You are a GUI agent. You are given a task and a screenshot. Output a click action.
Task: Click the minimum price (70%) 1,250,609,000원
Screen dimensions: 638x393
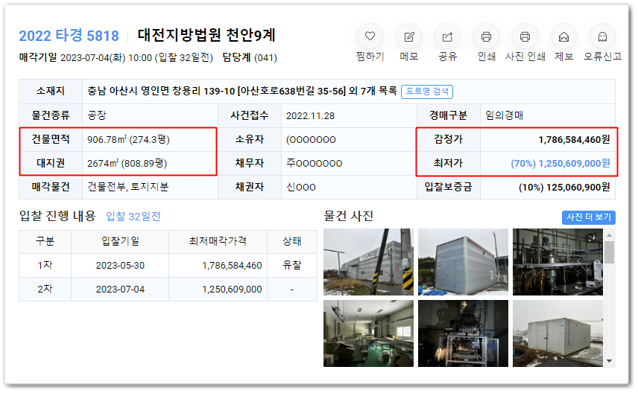pos(560,163)
